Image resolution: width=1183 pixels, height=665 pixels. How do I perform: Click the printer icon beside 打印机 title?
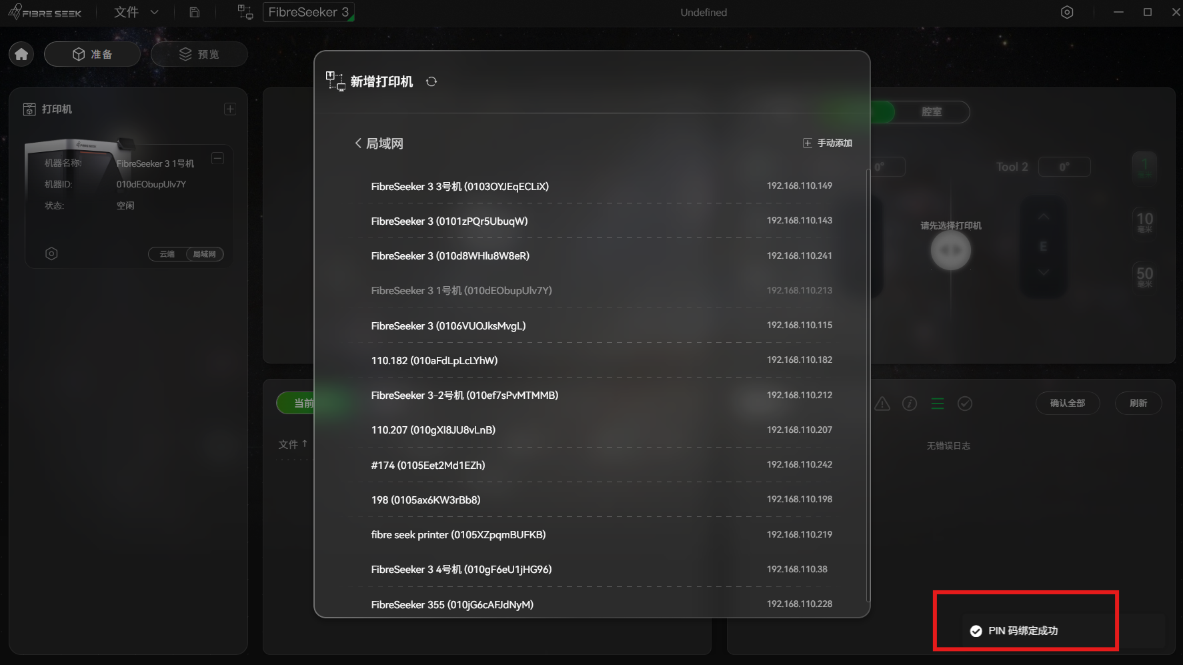(29, 109)
